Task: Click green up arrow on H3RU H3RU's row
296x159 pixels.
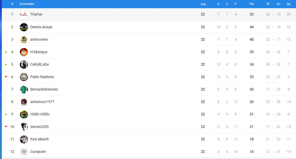Action: [6, 114]
